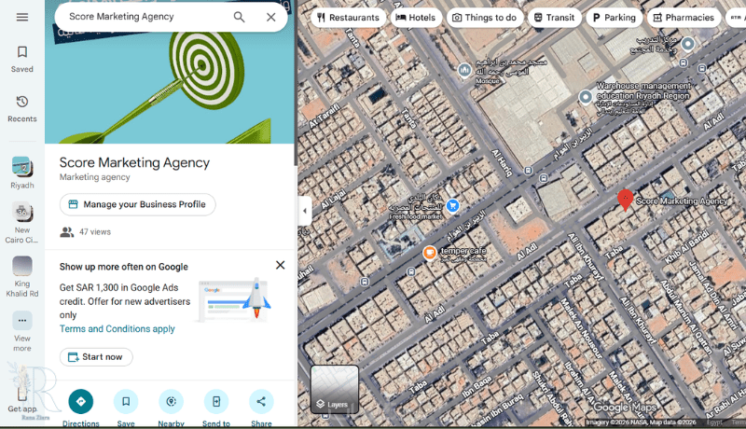Screen dimensions: 746x429
Task: Select the Parking chip
Action: [x=615, y=18]
